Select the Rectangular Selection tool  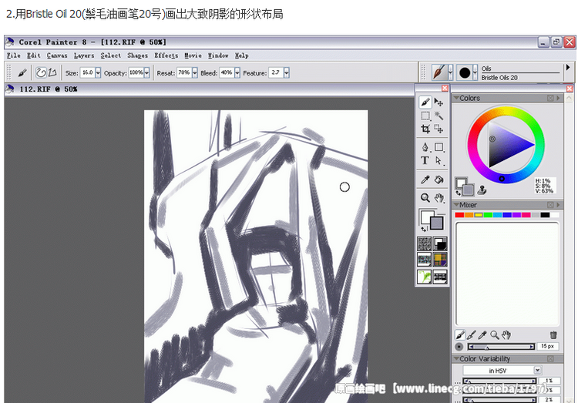425,116
